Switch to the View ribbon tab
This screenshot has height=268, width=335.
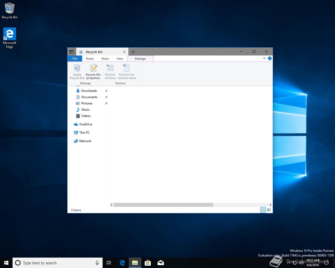click(x=120, y=59)
